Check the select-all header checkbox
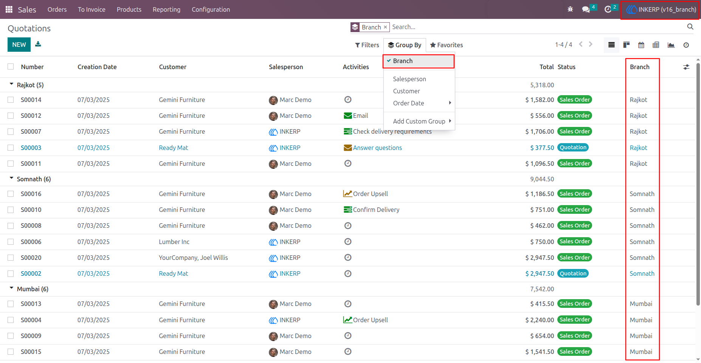This screenshot has height=363, width=701. (11, 67)
